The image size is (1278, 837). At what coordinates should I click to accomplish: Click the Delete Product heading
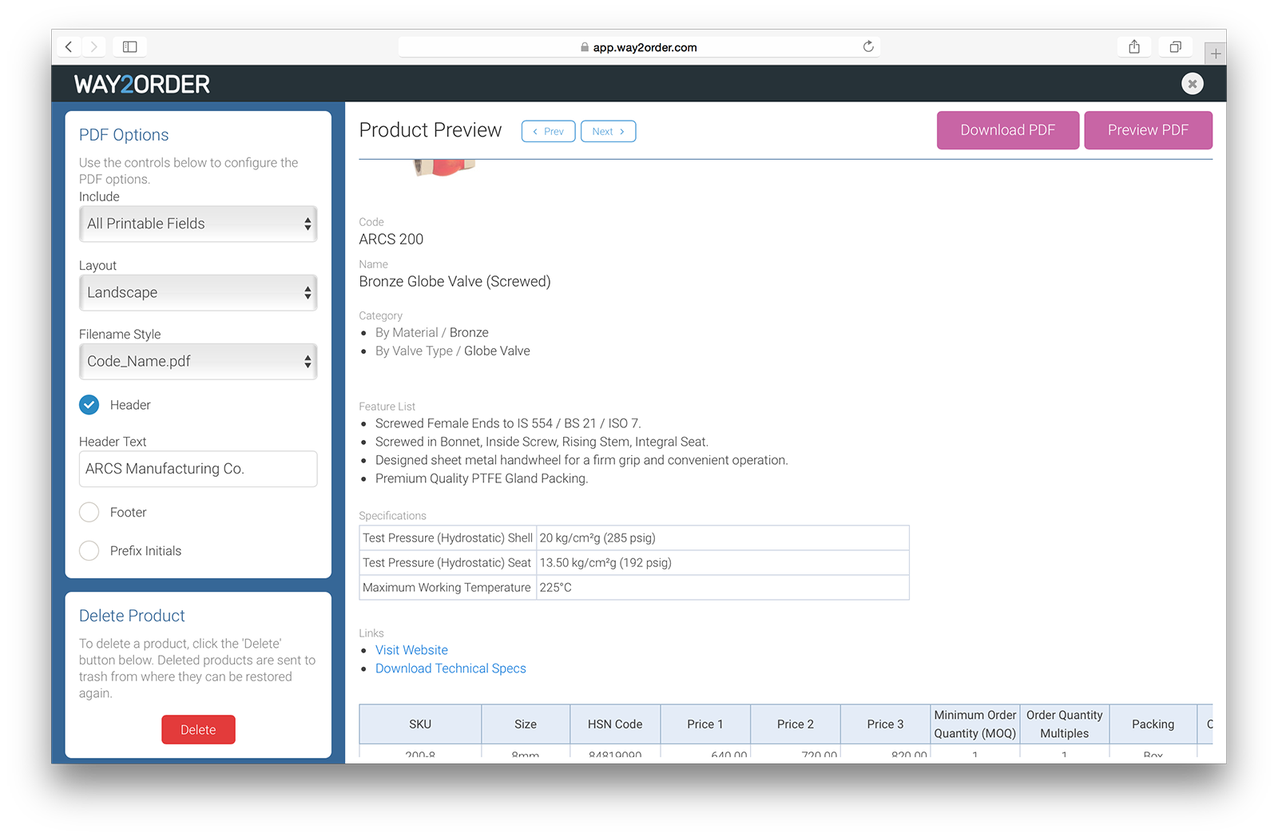pos(132,616)
